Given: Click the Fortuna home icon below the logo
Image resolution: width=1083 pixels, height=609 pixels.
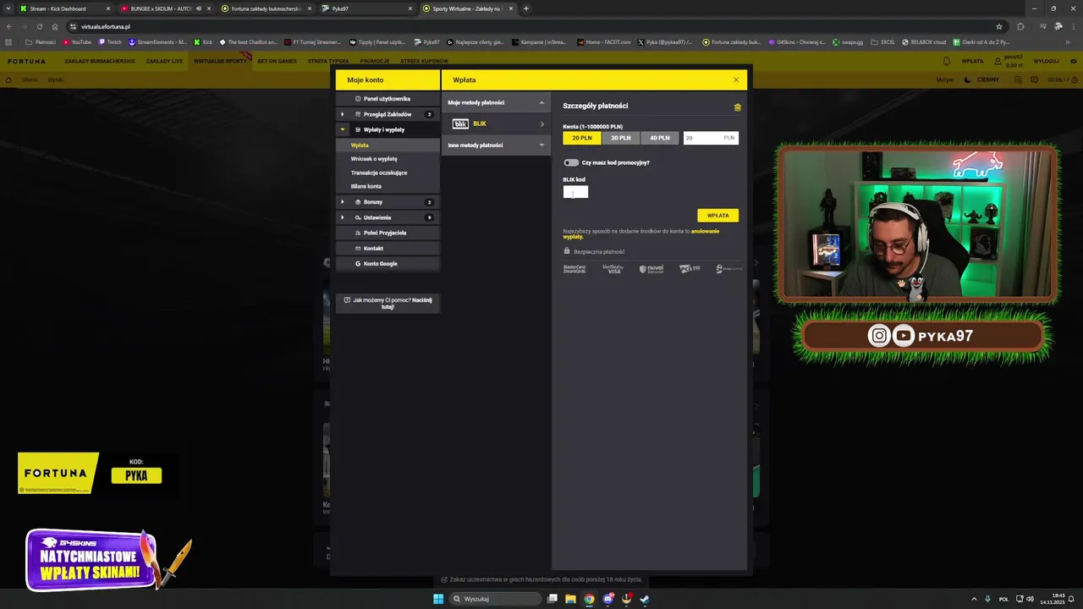Looking at the screenshot, I should coord(9,80).
